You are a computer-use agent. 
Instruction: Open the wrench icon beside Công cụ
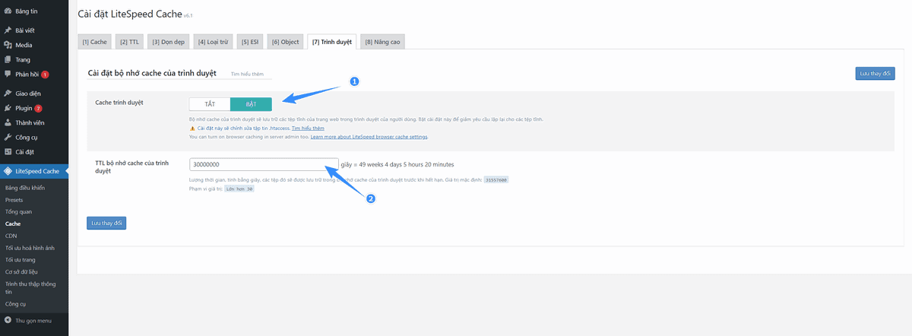tap(8, 137)
